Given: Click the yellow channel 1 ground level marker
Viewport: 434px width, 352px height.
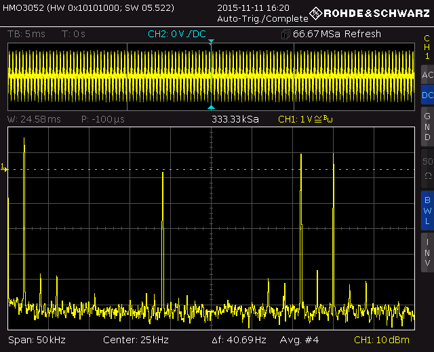Looking at the screenshot, I should 3,167.
